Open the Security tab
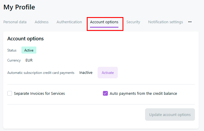 click(133, 22)
